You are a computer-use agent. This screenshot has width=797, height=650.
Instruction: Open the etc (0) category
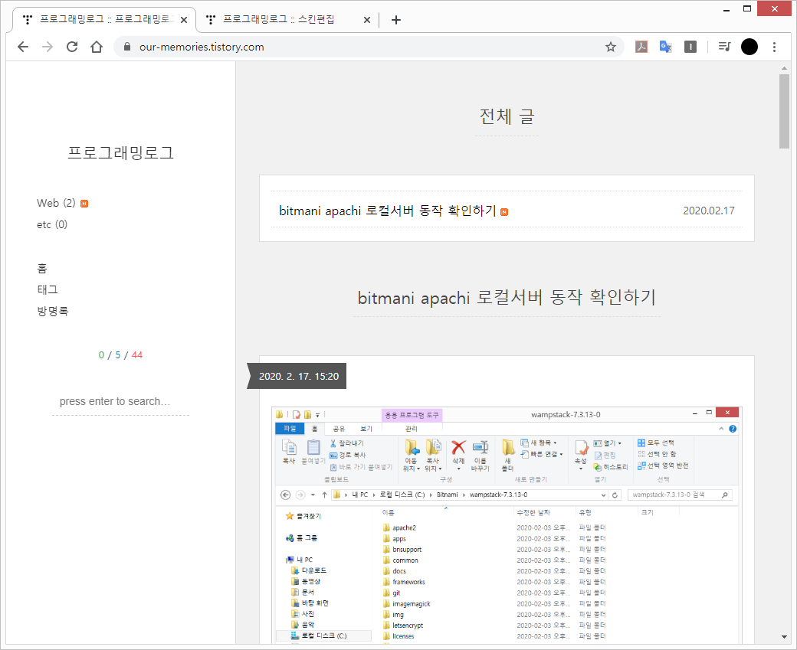point(52,224)
